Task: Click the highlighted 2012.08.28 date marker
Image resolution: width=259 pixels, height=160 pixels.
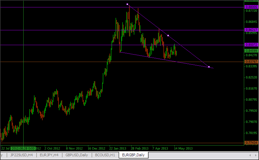Action: pyautogui.click(x=23, y=148)
